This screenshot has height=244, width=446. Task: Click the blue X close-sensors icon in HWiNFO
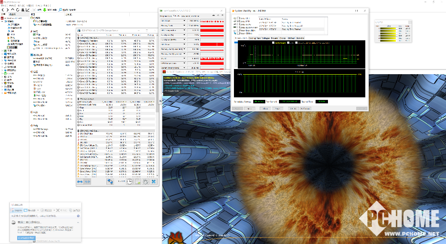pos(154,181)
